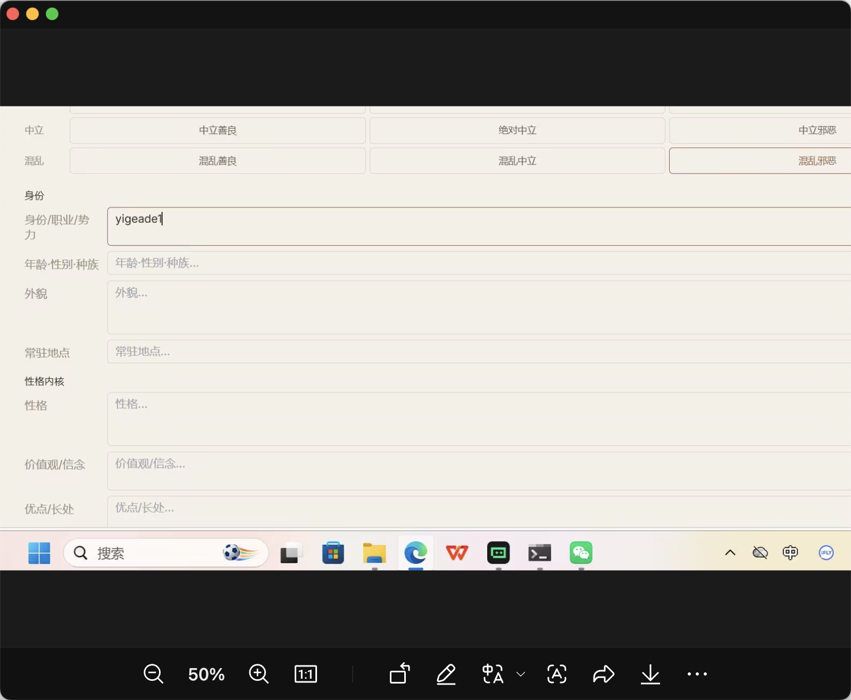Click into the 年龄·性别·种族 input field
This screenshot has height=700, width=851.
click(x=479, y=263)
